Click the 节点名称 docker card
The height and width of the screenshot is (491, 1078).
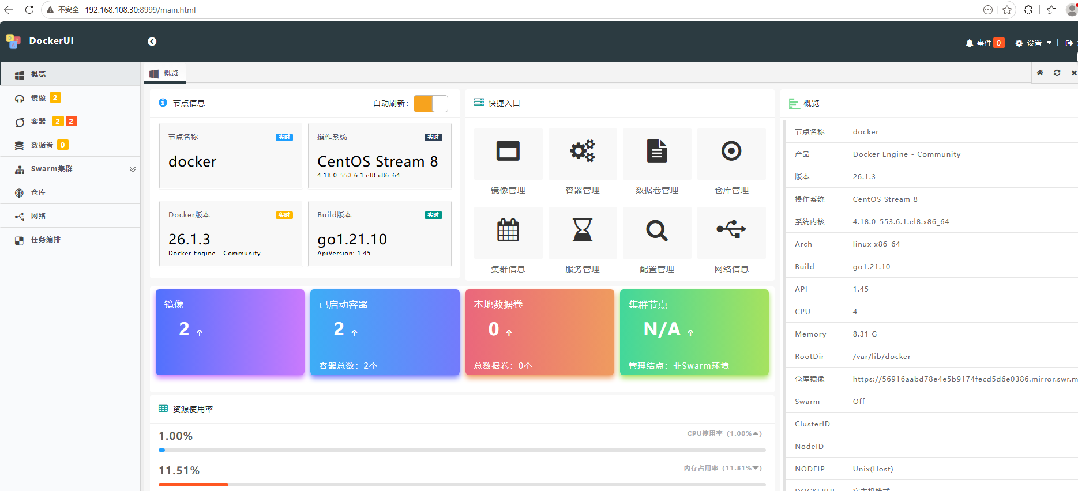(x=231, y=156)
